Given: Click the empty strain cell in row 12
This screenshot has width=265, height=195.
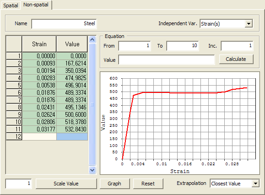Looking at the screenshot, I should pyautogui.click(x=39, y=136).
